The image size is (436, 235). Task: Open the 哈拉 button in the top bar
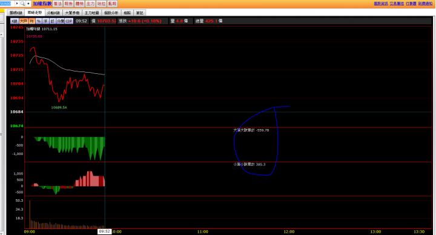pos(101,4)
